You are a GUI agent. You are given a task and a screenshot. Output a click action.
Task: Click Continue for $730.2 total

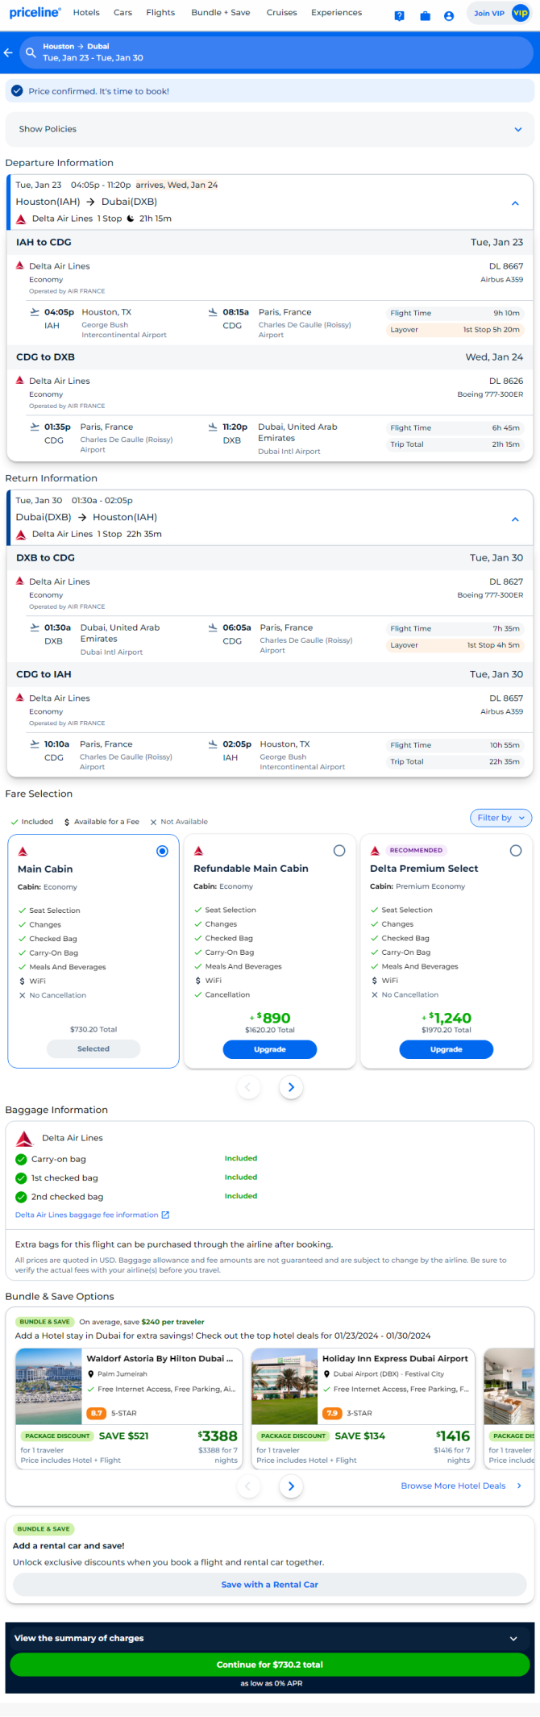point(270,1664)
